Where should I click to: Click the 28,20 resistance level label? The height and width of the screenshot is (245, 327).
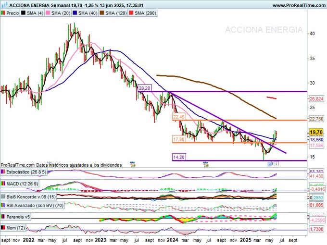point(144,88)
